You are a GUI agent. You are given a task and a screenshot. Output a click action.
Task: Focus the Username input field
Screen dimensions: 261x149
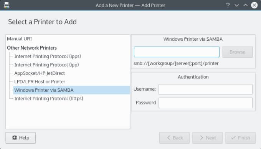pyautogui.click(x=205, y=89)
